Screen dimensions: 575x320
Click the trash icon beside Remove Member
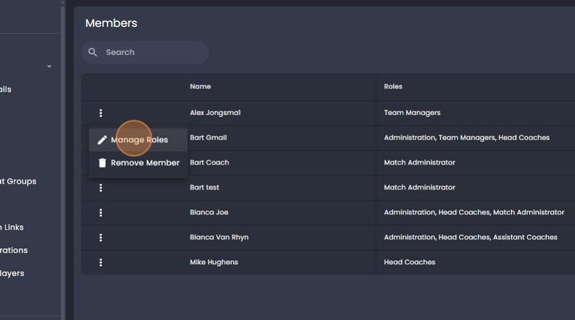click(x=102, y=163)
